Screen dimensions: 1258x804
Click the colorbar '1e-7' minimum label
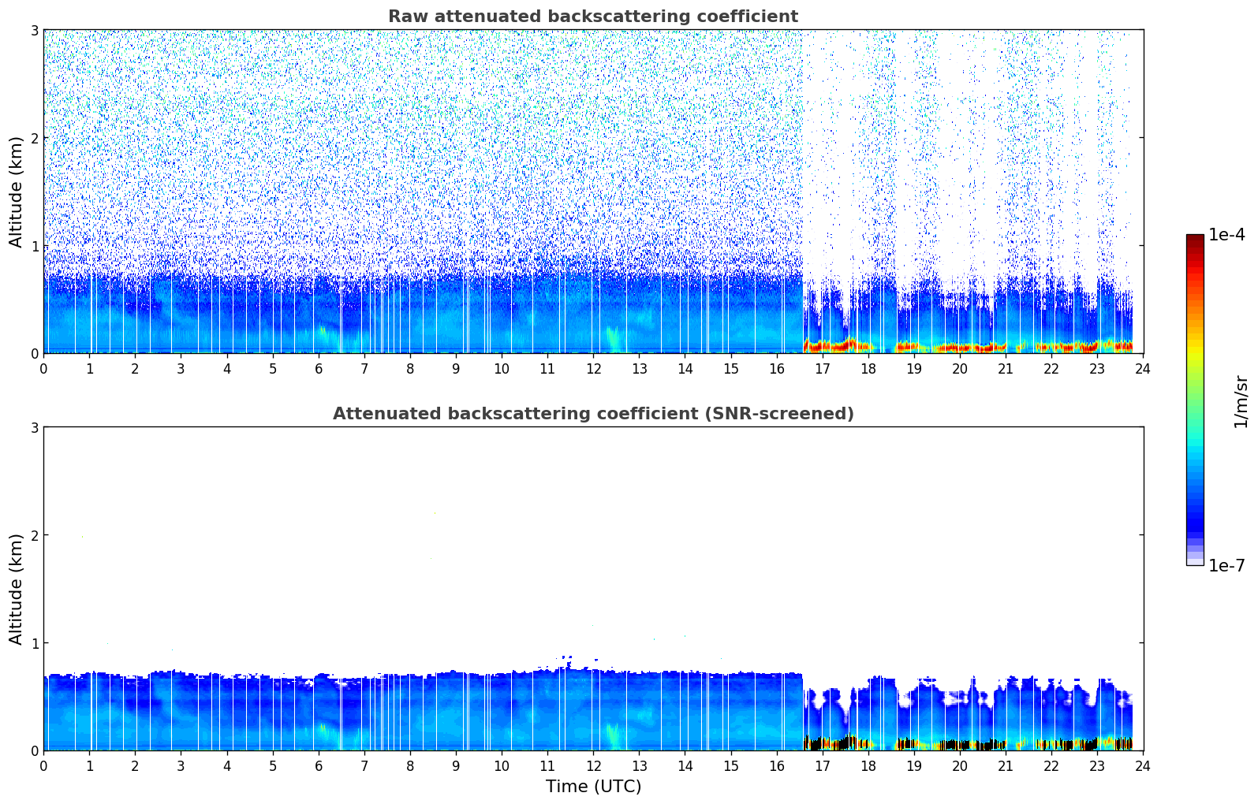[x=1226, y=565]
